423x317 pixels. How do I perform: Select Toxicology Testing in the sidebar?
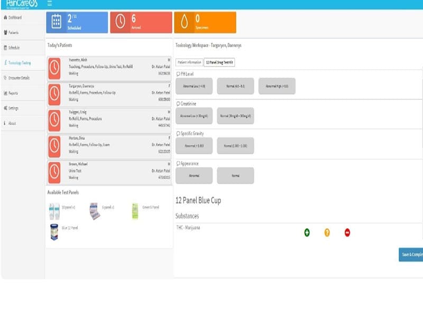pyautogui.click(x=17, y=63)
